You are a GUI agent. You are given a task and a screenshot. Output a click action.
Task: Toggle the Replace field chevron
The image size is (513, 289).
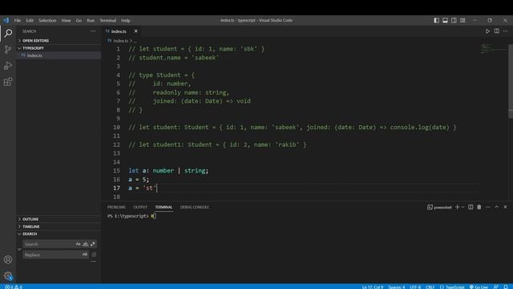pos(19,250)
